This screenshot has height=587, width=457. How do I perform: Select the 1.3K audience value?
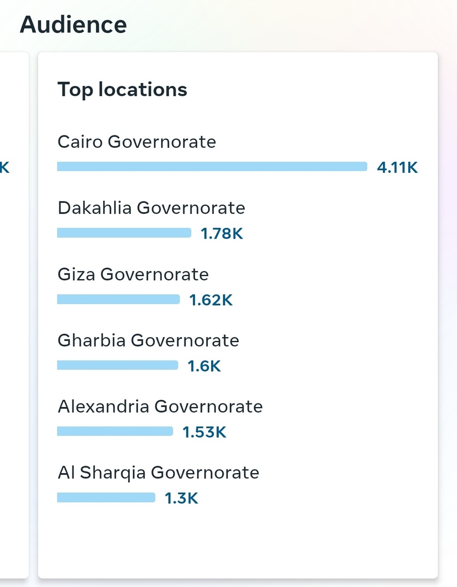[x=181, y=499]
